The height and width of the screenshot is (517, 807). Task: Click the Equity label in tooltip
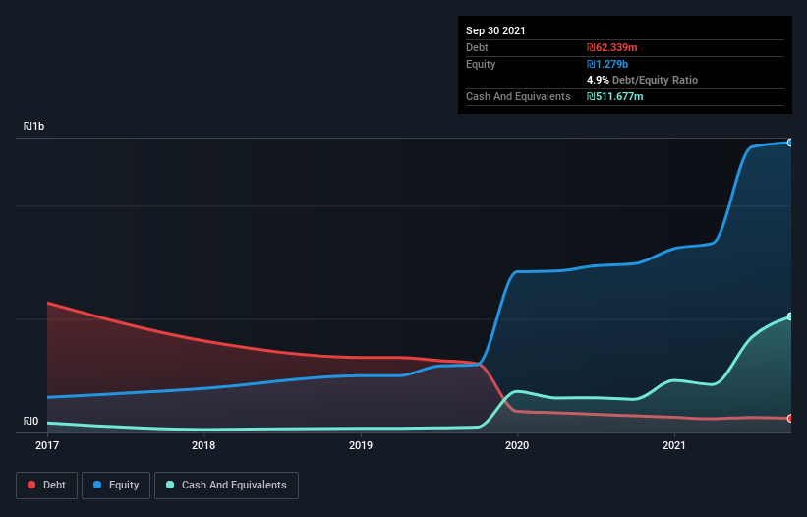481,64
